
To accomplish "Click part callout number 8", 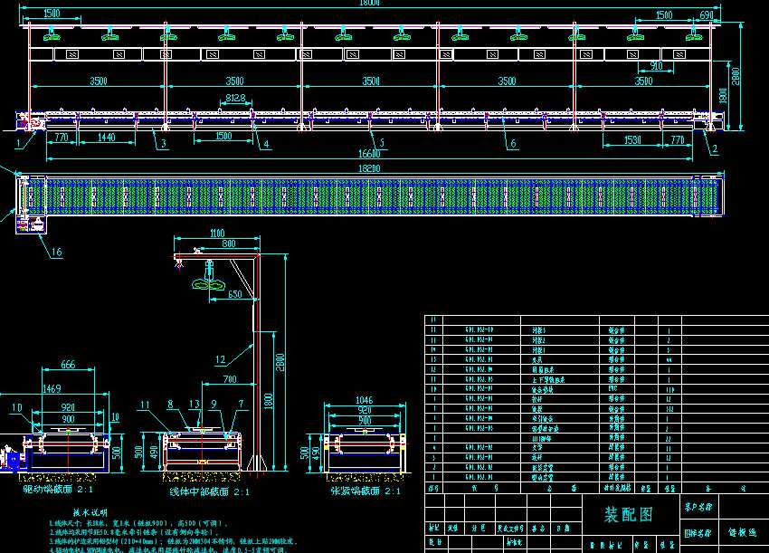I will pos(170,405).
